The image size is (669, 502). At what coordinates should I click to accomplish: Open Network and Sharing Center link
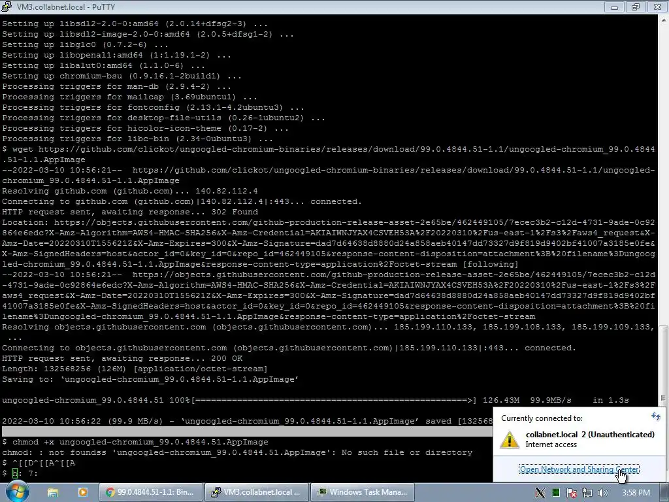(579, 469)
